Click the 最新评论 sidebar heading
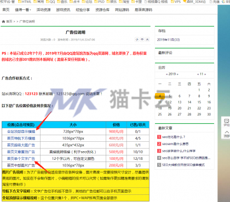This screenshot has width=230, height=202. coord(165,53)
